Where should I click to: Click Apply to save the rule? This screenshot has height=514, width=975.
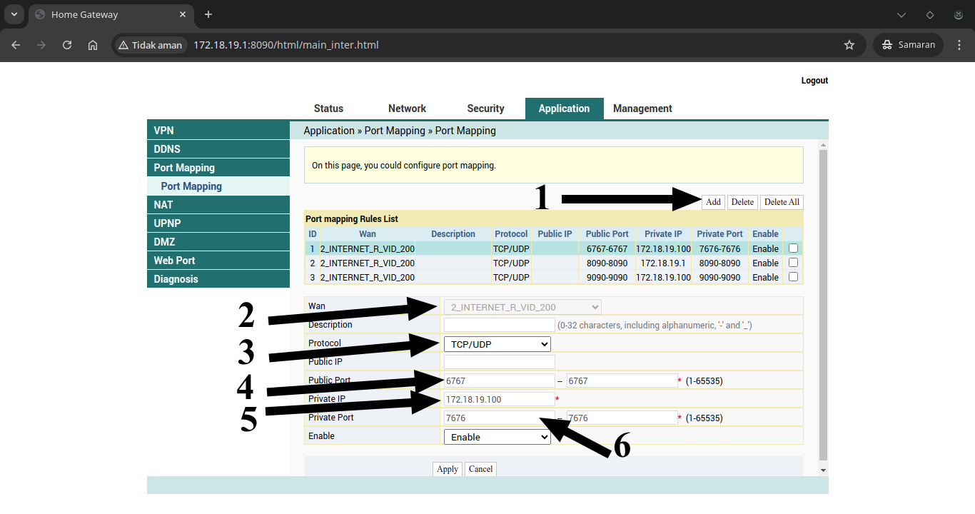click(447, 469)
